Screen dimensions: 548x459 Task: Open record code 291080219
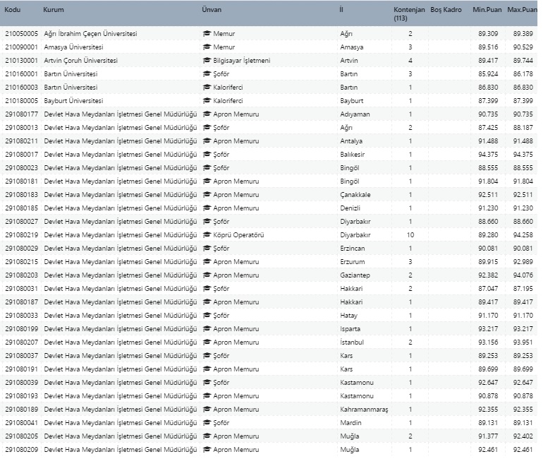(21, 235)
